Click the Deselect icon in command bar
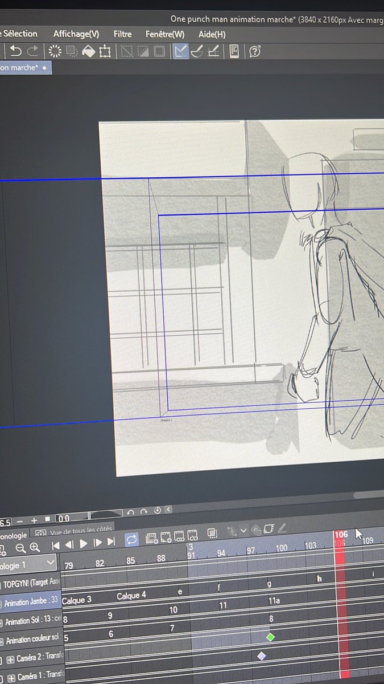 pyautogui.click(x=127, y=52)
